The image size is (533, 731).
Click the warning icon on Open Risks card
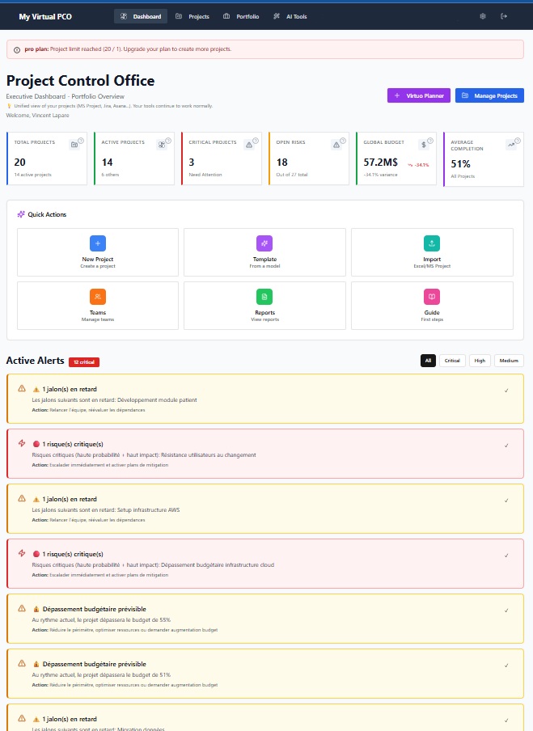(336, 145)
